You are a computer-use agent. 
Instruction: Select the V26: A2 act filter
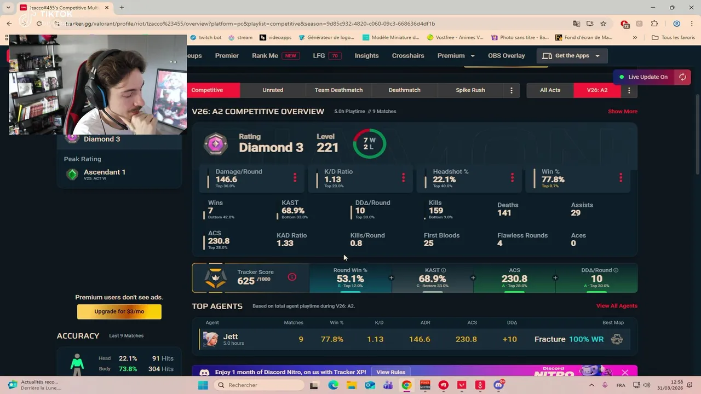pyautogui.click(x=597, y=90)
